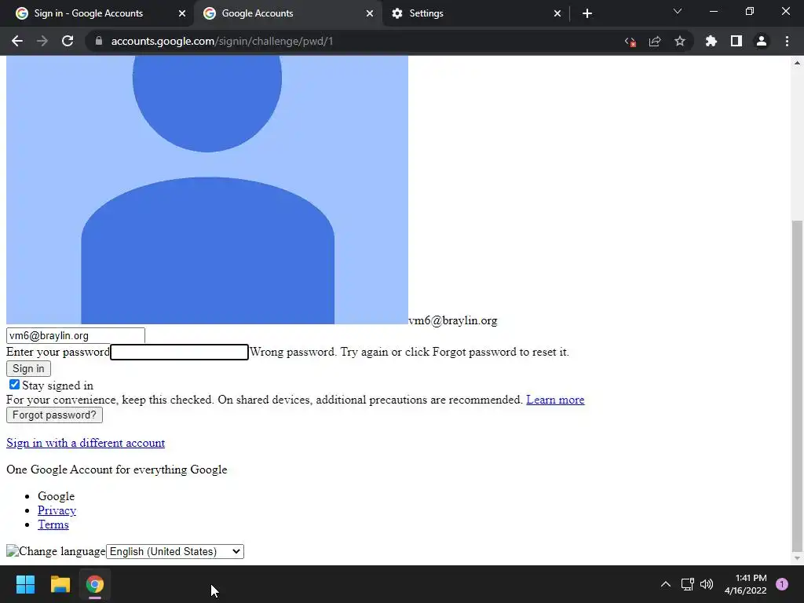Close the Sign in - Google Accounts tab
804x603 pixels.
click(182, 13)
